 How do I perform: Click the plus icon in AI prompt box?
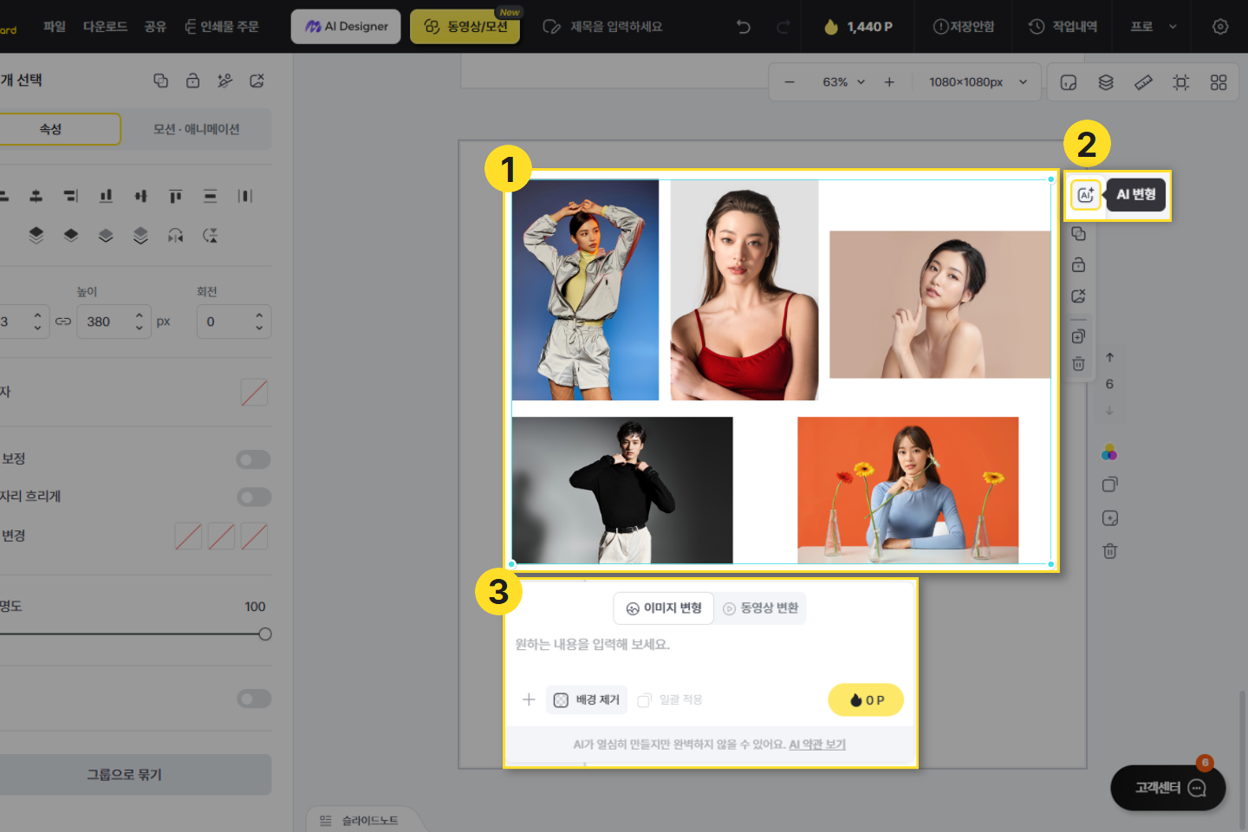point(529,699)
